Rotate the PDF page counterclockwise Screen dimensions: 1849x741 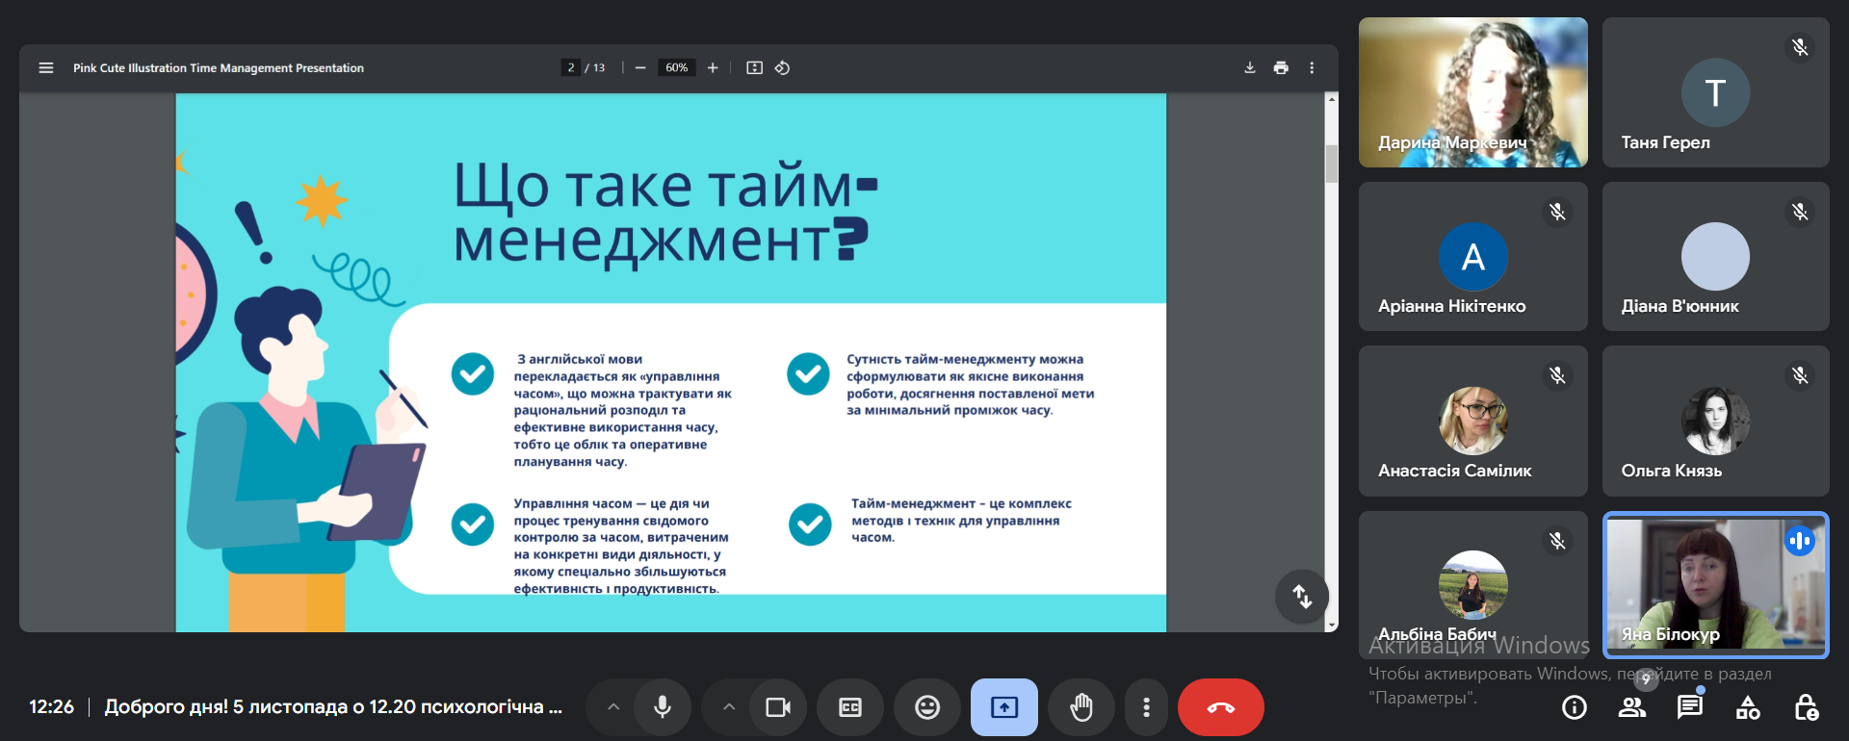tap(782, 68)
